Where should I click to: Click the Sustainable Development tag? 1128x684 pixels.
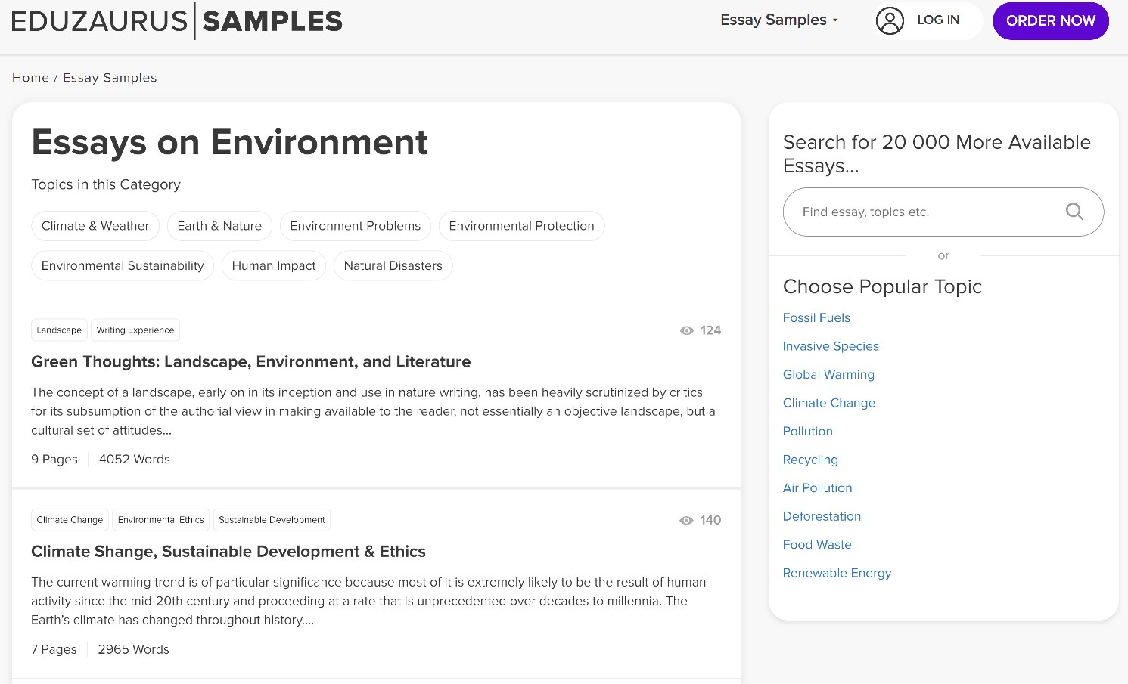coord(272,520)
